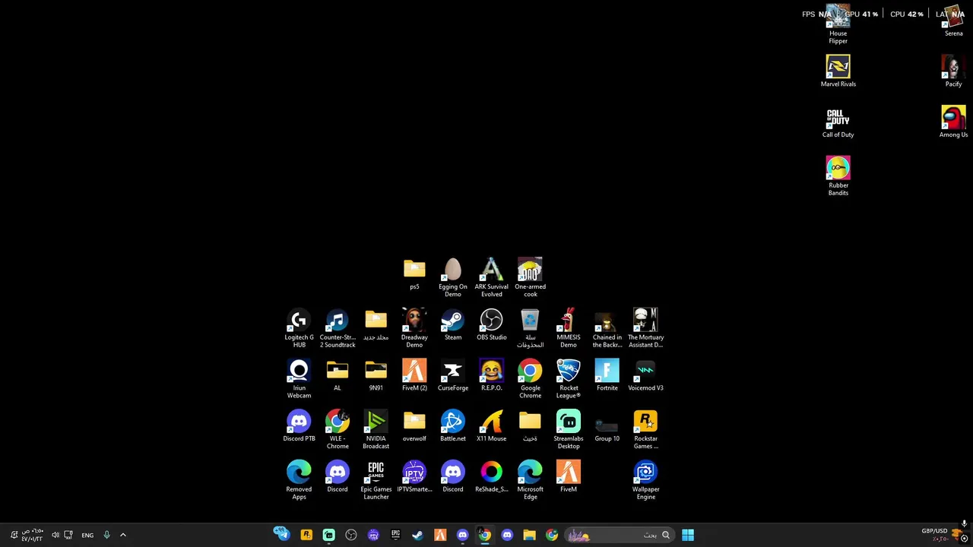Select the Streamlabs Desktop shortcut
Viewport: 973px width, 547px height.
[x=568, y=429]
